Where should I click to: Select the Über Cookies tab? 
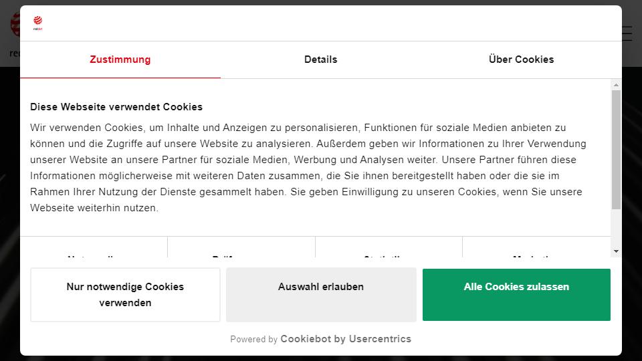pyautogui.click(x=521, y=59)
